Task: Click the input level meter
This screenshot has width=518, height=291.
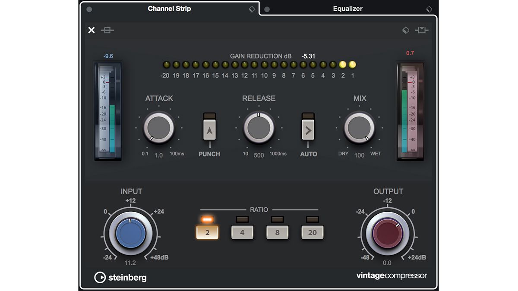Action: click(x=108, y=112)
